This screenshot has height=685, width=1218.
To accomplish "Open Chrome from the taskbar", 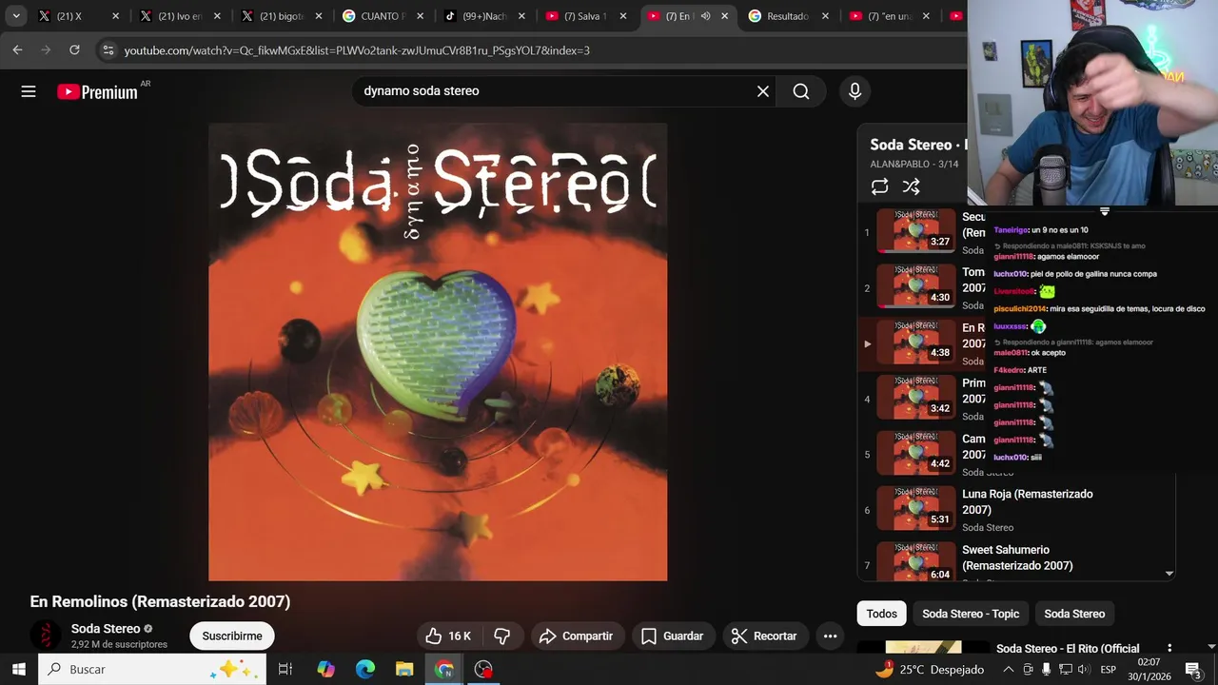I will [x=444, y=669].
